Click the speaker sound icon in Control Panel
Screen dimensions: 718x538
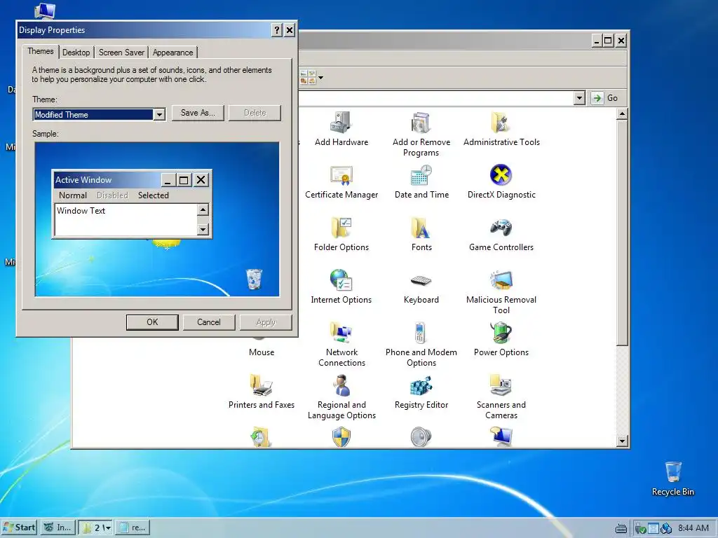(x=421, y=437)
